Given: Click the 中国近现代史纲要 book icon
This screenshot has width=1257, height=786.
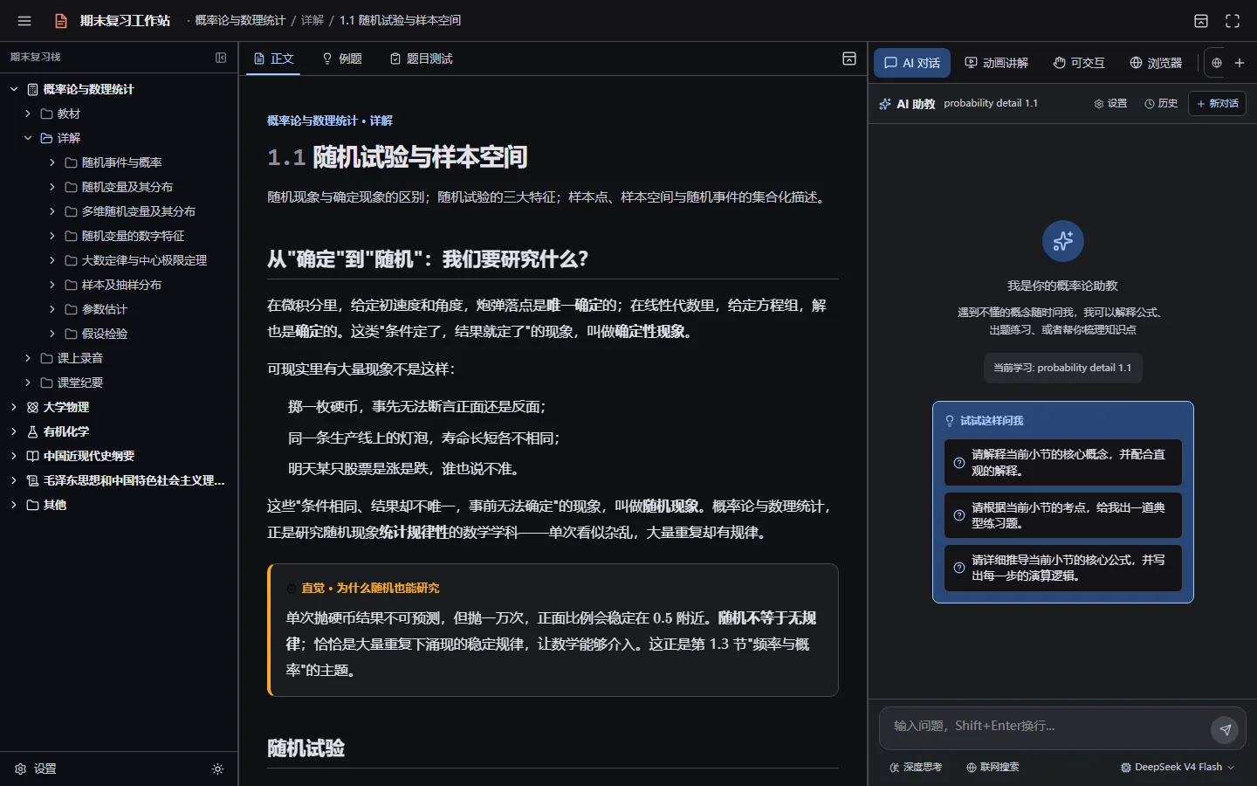Looking at the screenshot, I should pyautogui.click(x=33, y=456).
